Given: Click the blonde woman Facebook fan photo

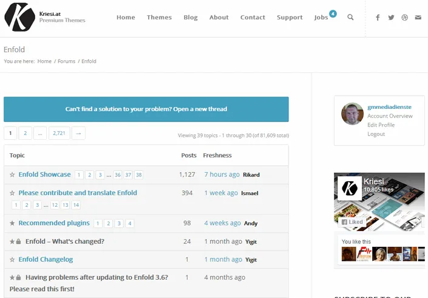Looking at the screenshot, I should 379,254.
